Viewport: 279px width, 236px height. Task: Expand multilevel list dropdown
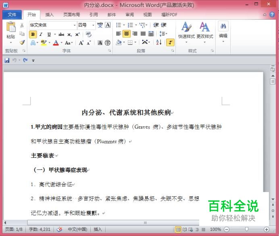146,25
